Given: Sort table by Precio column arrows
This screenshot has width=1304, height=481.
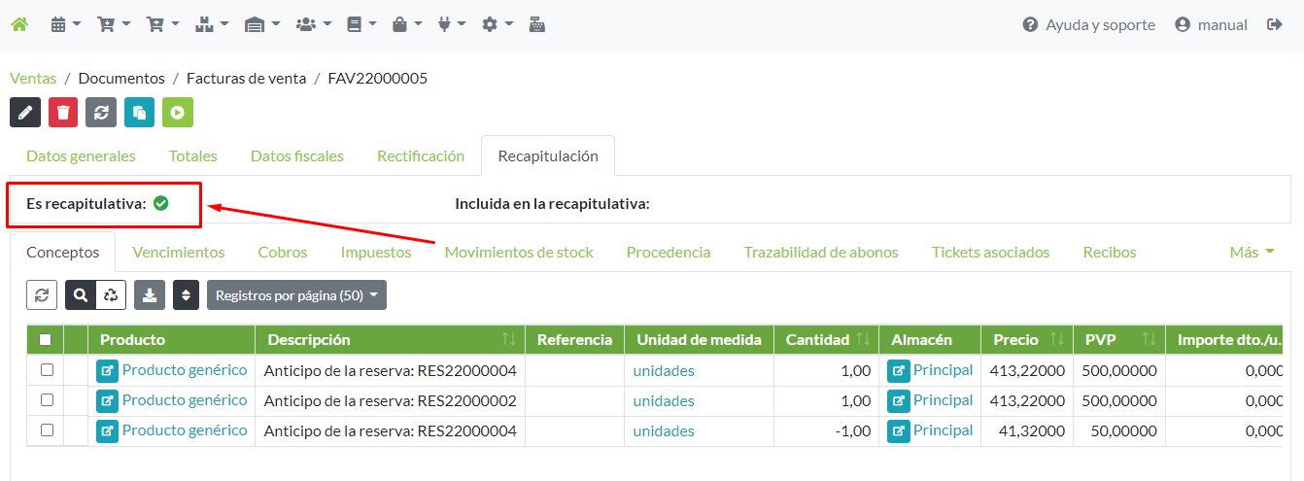Looking at the screenshot, I should pyautogui.click(x=1057, y=339).
